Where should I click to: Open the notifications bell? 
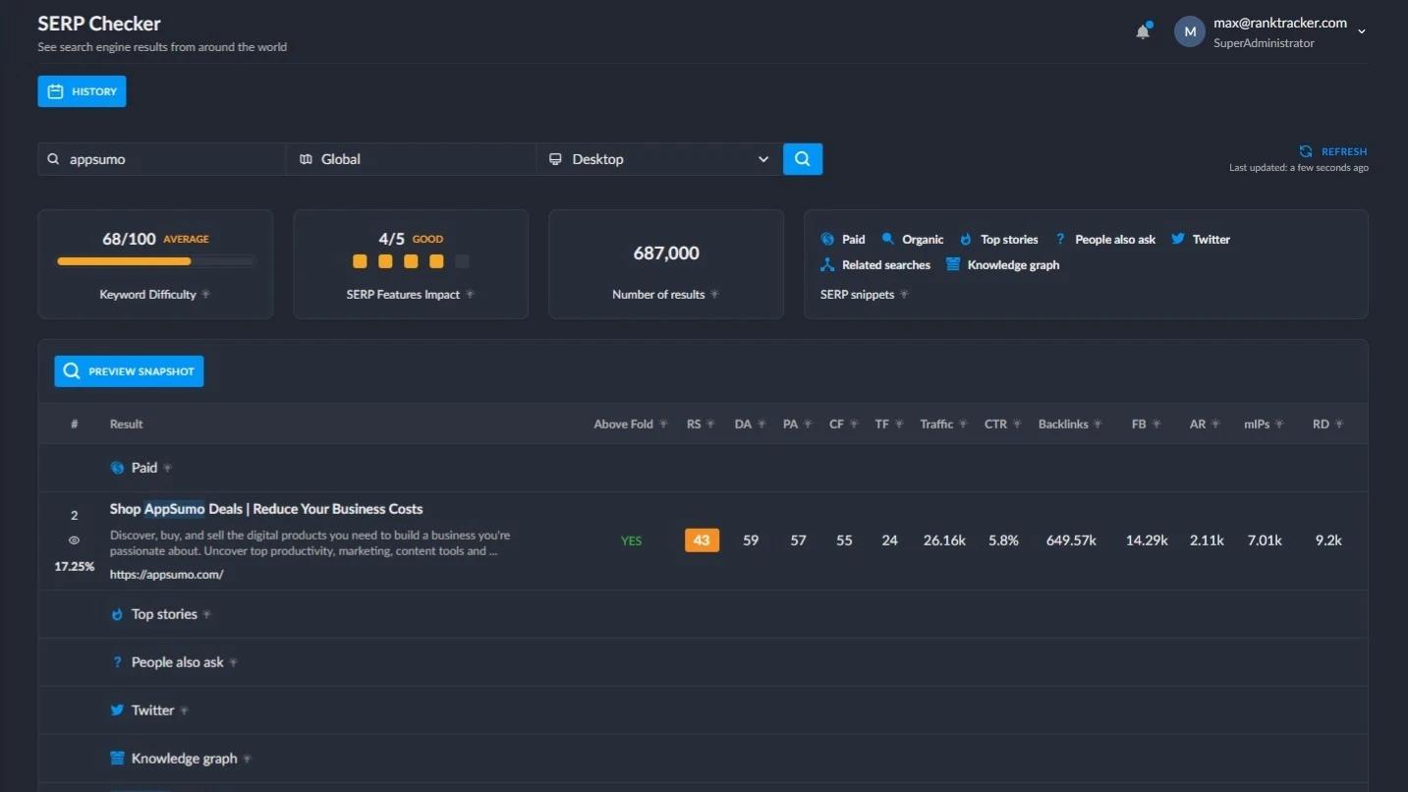[1143, 31]
